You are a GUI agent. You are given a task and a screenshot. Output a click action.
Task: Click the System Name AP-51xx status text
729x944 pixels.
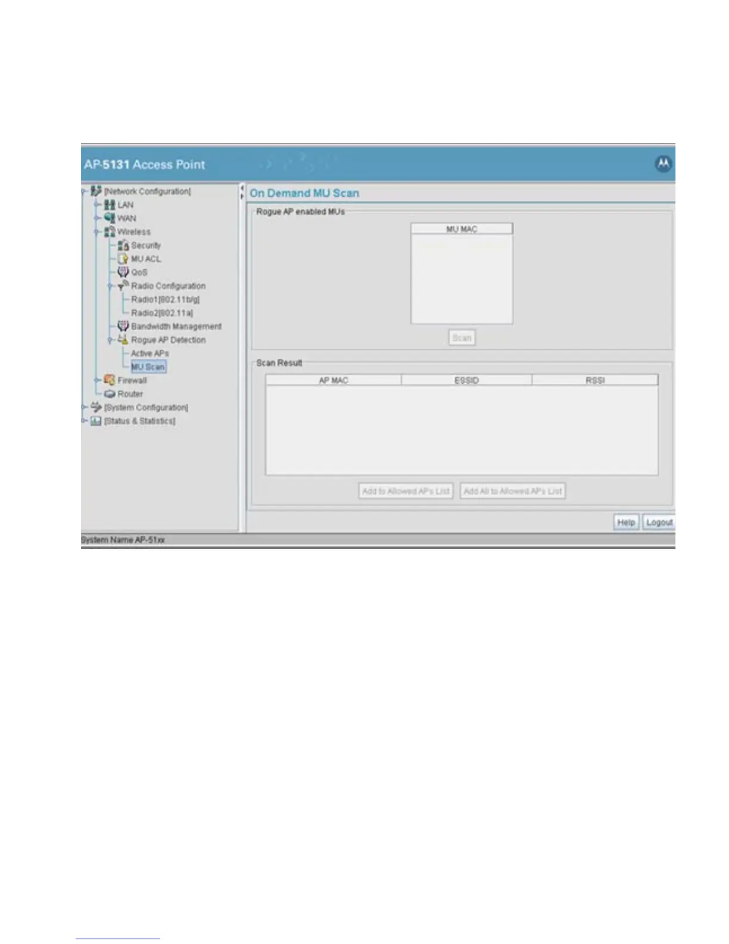[123, 540]
